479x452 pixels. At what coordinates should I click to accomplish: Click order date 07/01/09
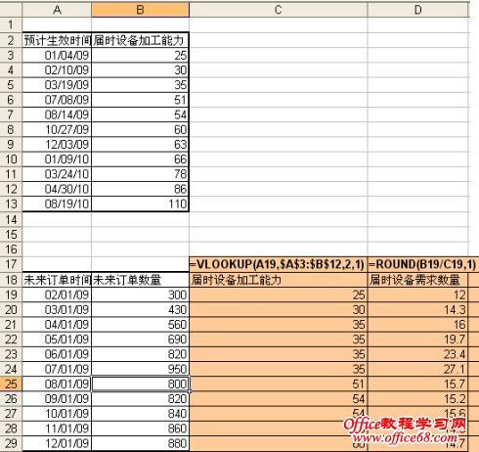(x=57, y=369)
